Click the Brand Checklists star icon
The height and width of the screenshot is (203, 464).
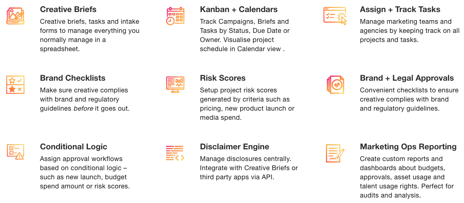tap(15, 85)
